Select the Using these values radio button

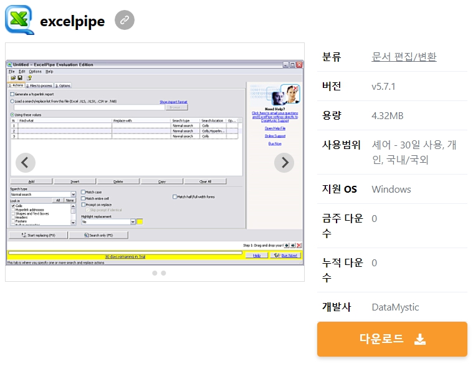click(x=12, y=115)
